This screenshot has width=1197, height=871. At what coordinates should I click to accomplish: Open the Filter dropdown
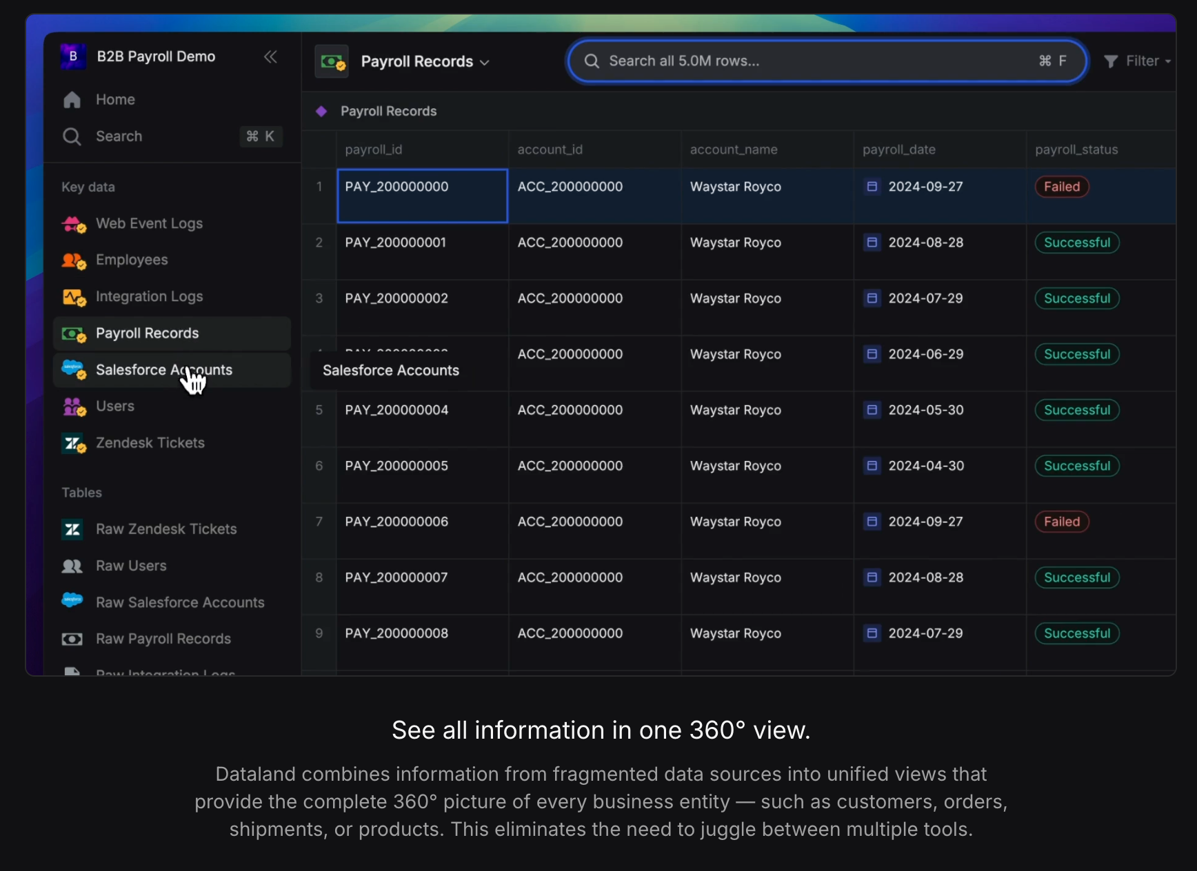pyautogui.click(x=1137, y=61)
